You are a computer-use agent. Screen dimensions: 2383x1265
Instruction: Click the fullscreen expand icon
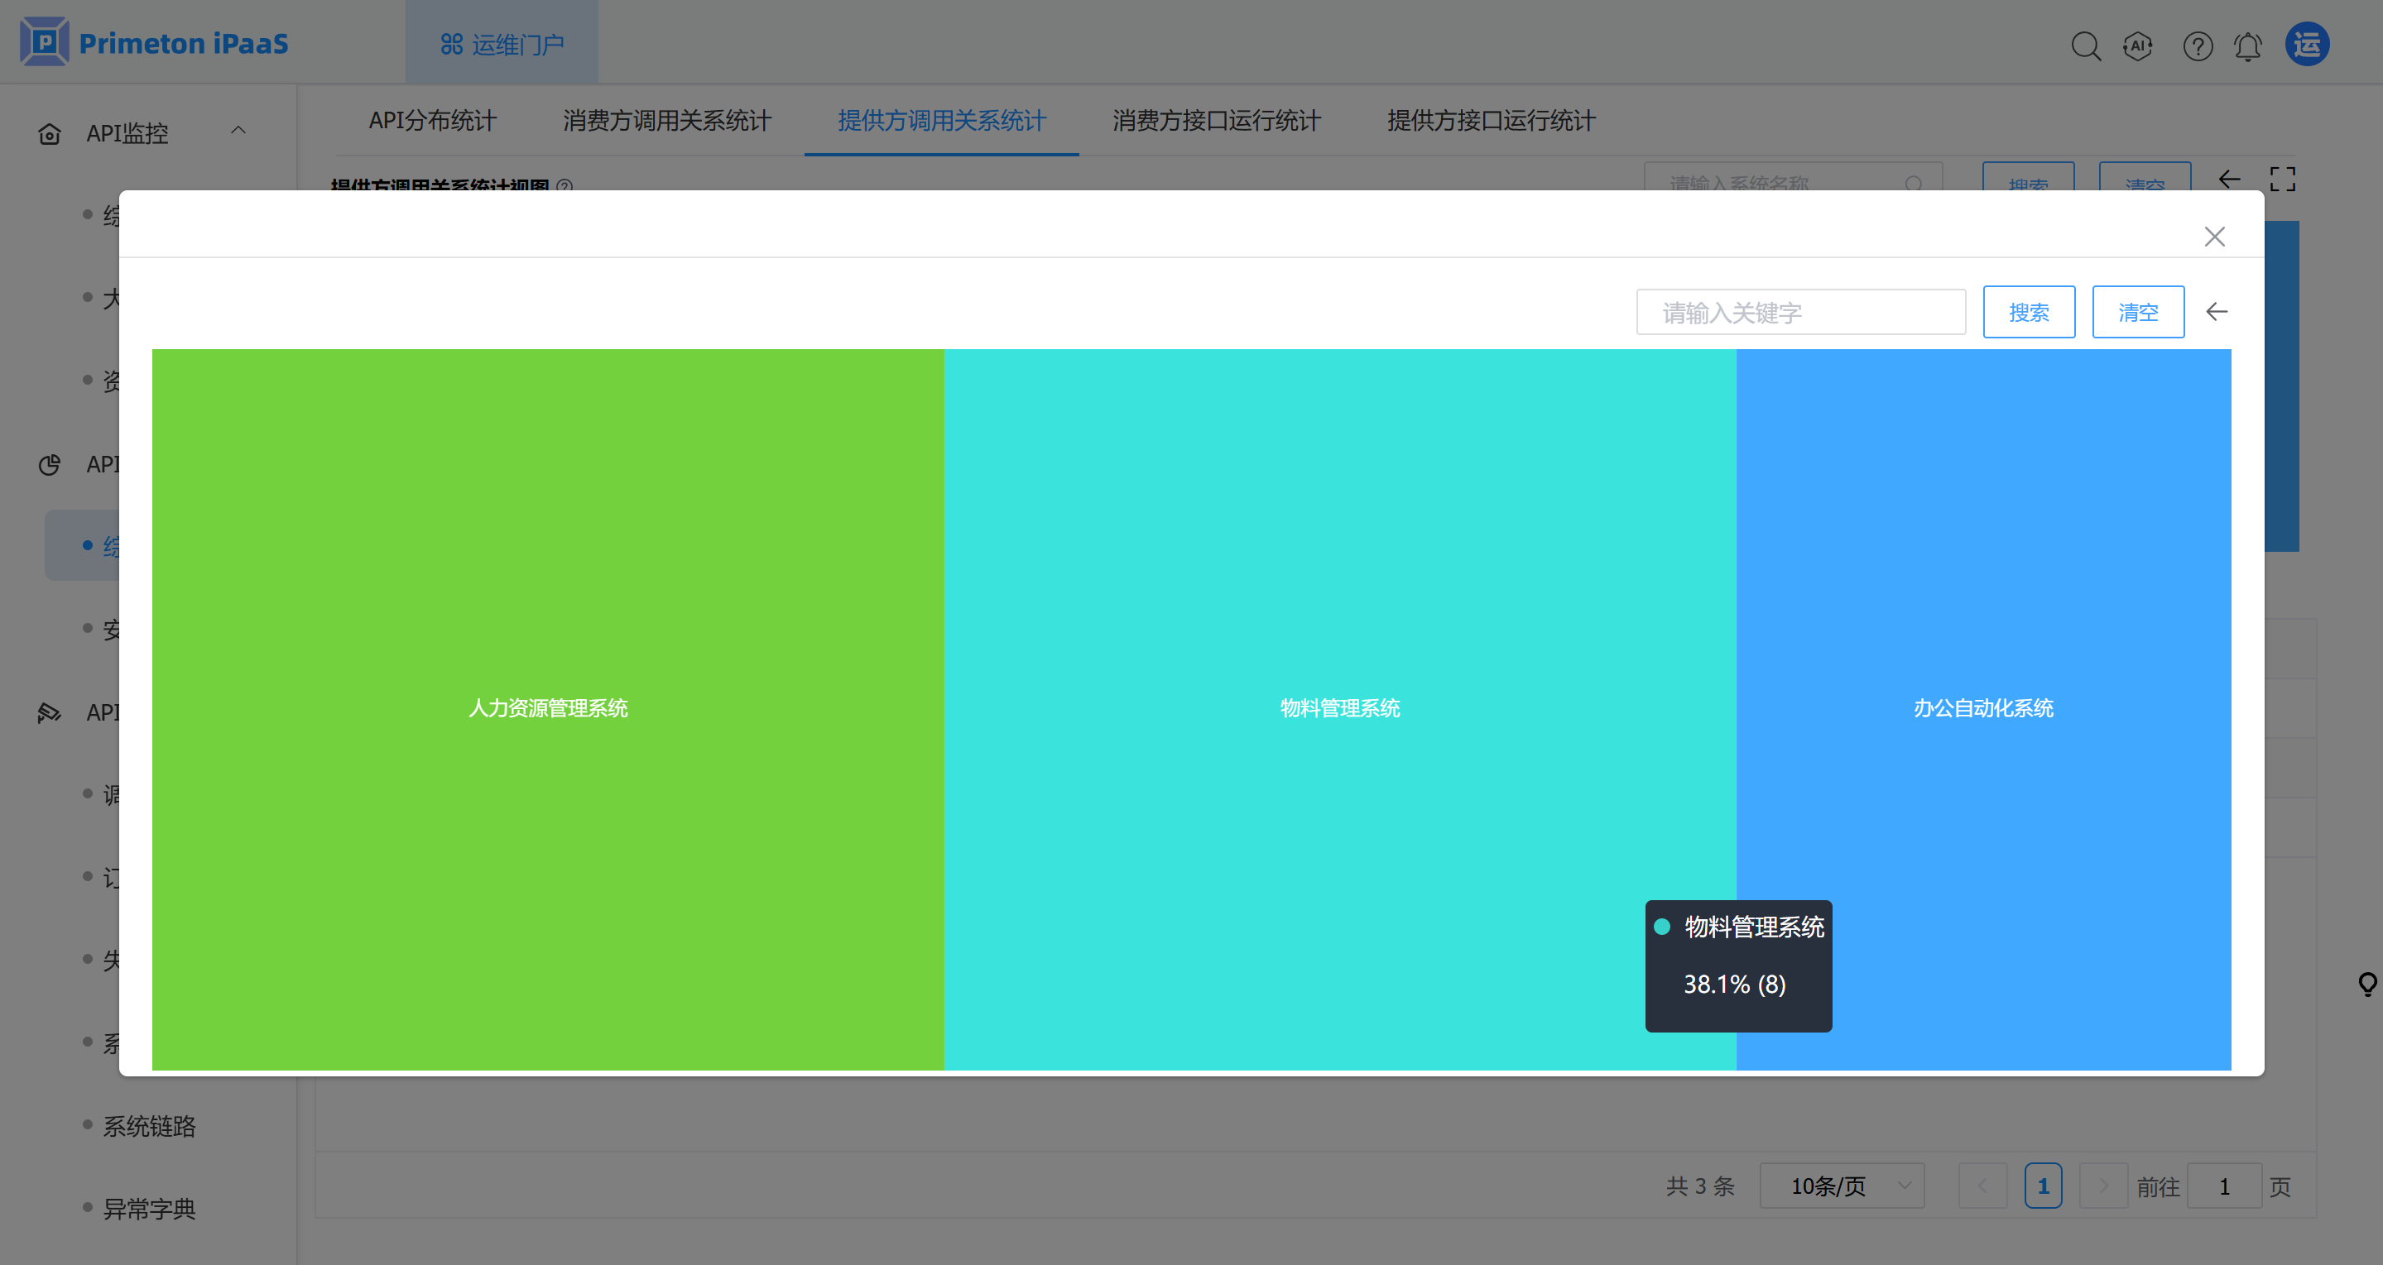(2282, 179)
